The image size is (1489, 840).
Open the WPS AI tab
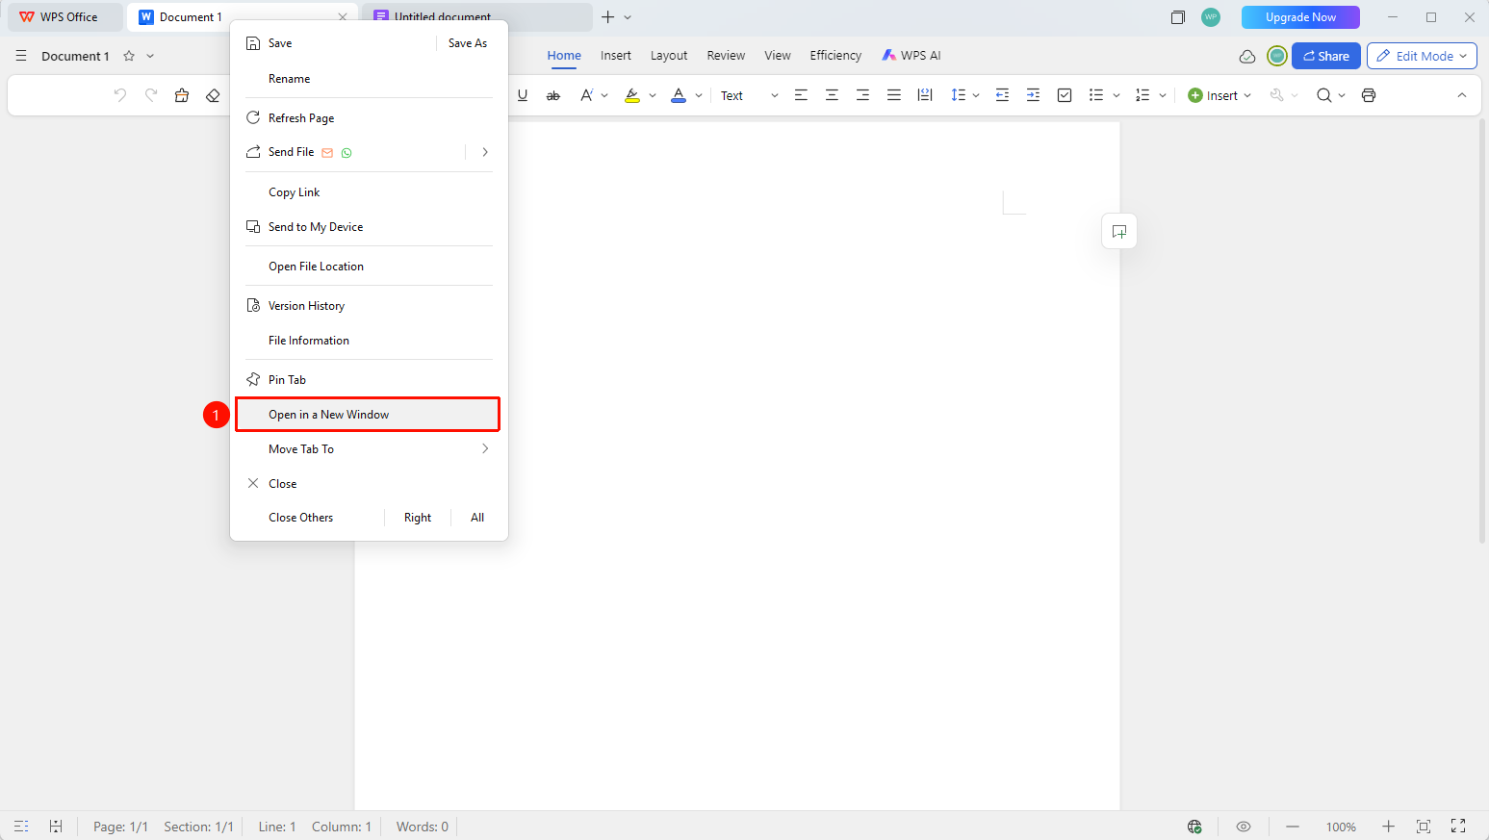[911, 56]
